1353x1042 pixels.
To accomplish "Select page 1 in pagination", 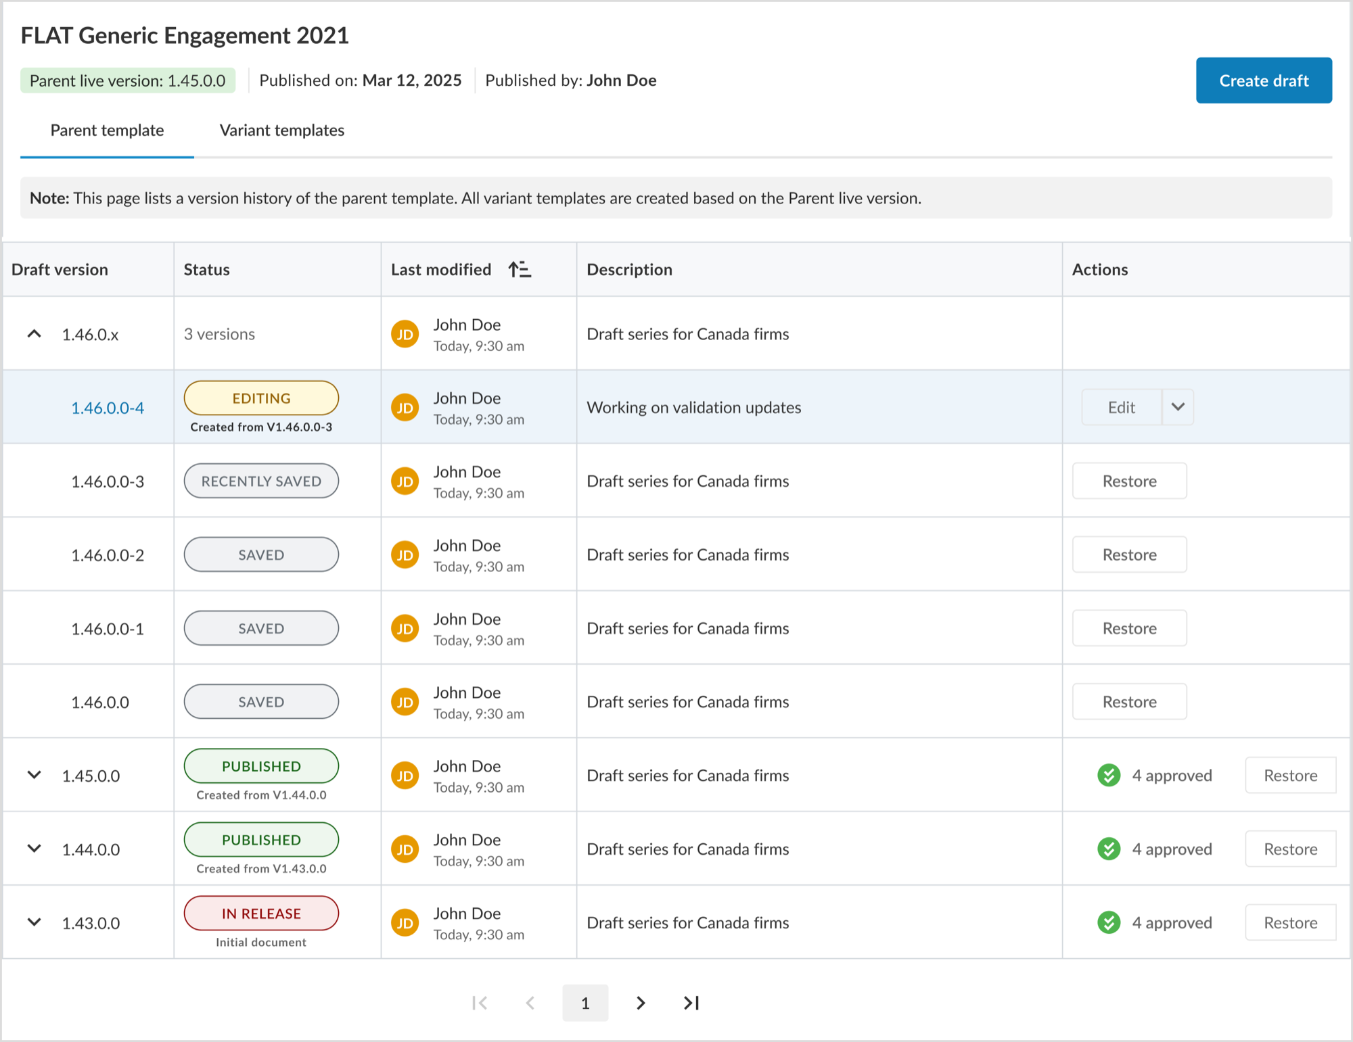I will [x=585, y=1003].
